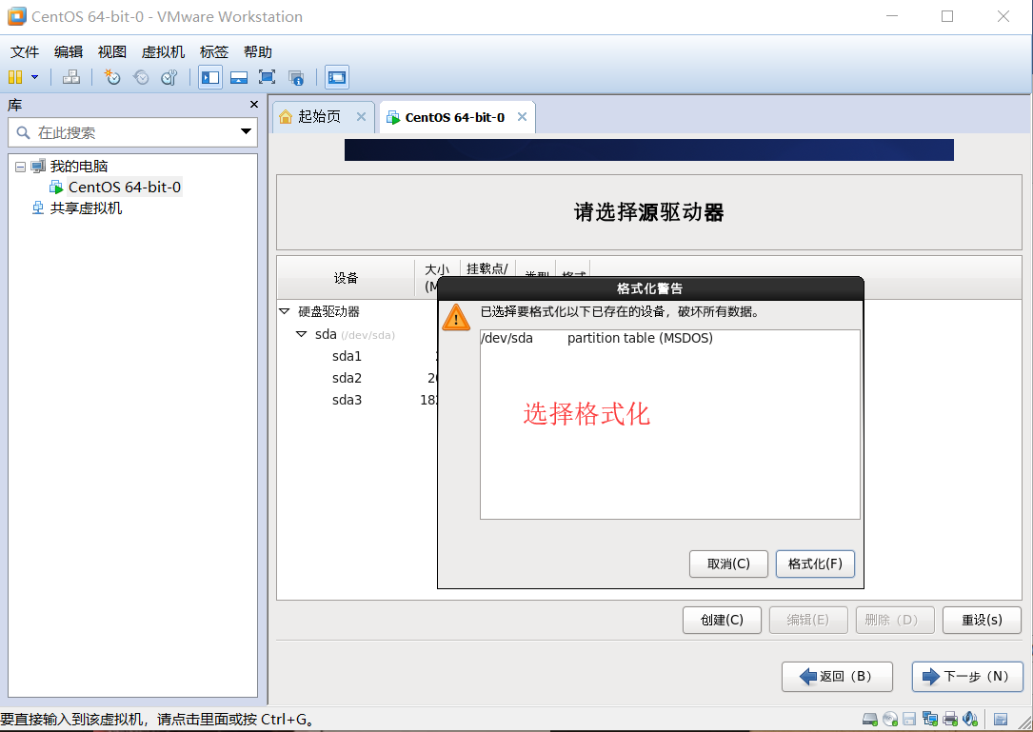
Task: Switch to the CentOS 64-bit-0 tab
Action: coord(454,117)
